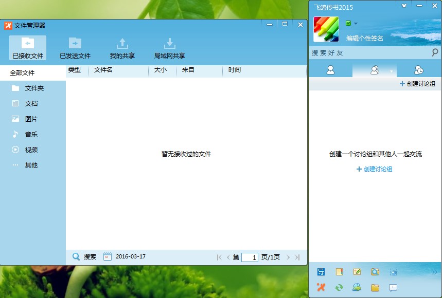The width and height of the screenshot is (442, 298).
Task: Switch to the 局域网共享 tab
Action: click(169, 48)
